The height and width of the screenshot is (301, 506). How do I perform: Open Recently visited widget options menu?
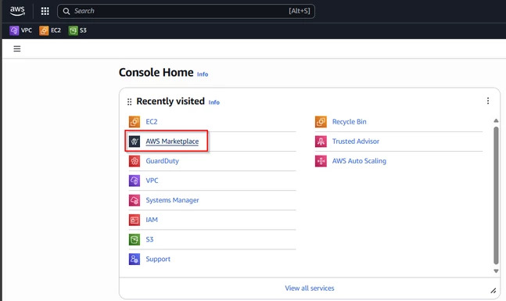488,101
